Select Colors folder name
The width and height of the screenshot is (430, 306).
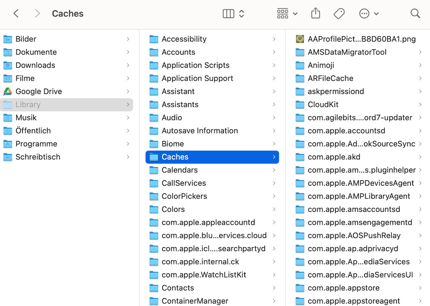[173, 209]
